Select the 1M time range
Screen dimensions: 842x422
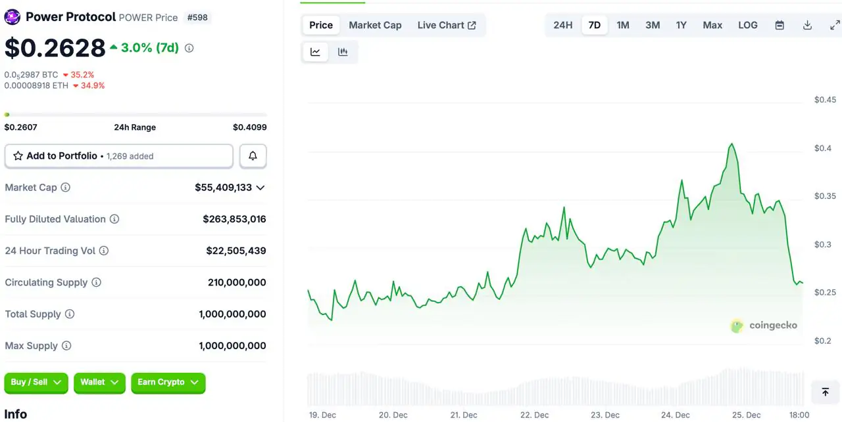[x=622, y=25]
